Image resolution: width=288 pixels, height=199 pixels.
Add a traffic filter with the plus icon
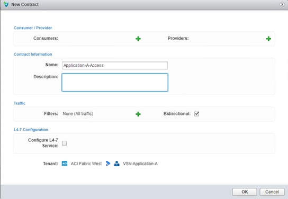click(x=138, y=114)
